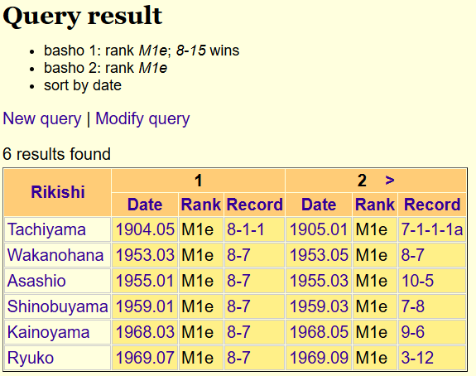The image size is (476, 376).
Task: Open Ryuko's 1969.07 8-7 record
Action: click(x=238, y=358)
